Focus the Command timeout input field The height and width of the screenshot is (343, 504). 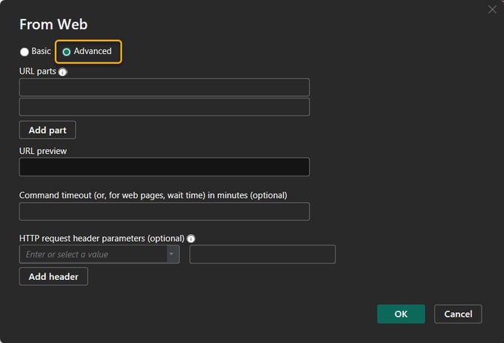coord(164,212)
